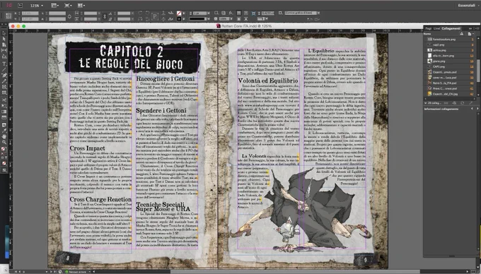Rotate selection 90° counter-clockwise
Viewport: 481px width, 274px height.
pyautogui.click(x=148, y=13)
